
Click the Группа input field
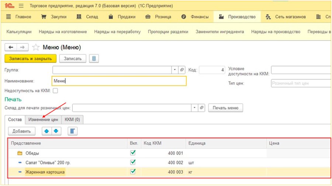coord(112,70)
